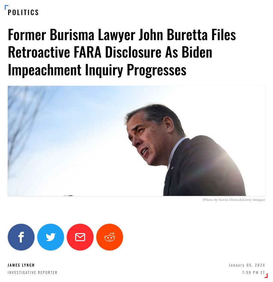Click Getty Images in the photo credit

254,200
